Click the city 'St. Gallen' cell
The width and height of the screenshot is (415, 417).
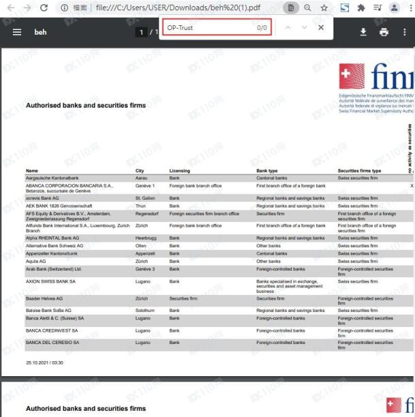point(145,198)
